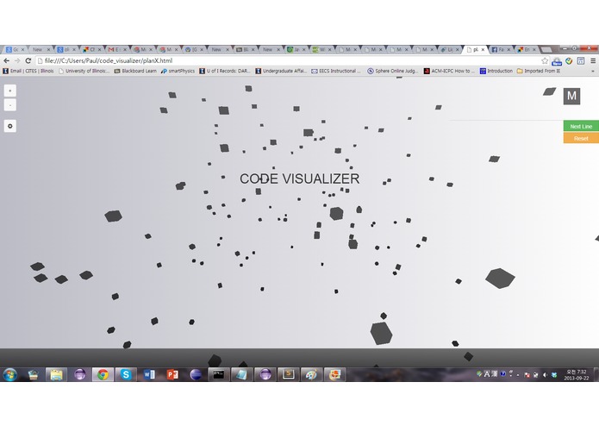Click the colorful round extension icon
This screenshot has height=426, width=599.
click(x=569, y=60)
